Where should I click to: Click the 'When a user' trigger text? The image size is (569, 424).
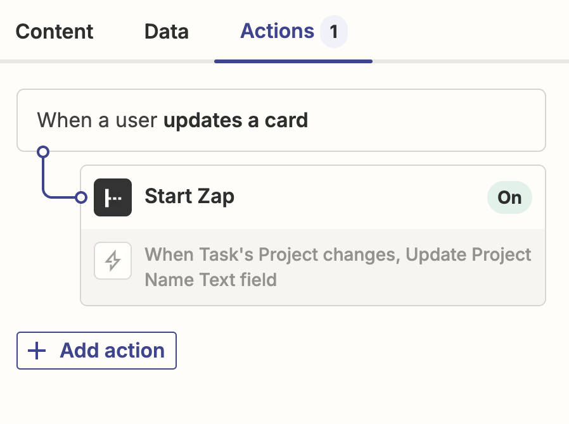[97, 120]
